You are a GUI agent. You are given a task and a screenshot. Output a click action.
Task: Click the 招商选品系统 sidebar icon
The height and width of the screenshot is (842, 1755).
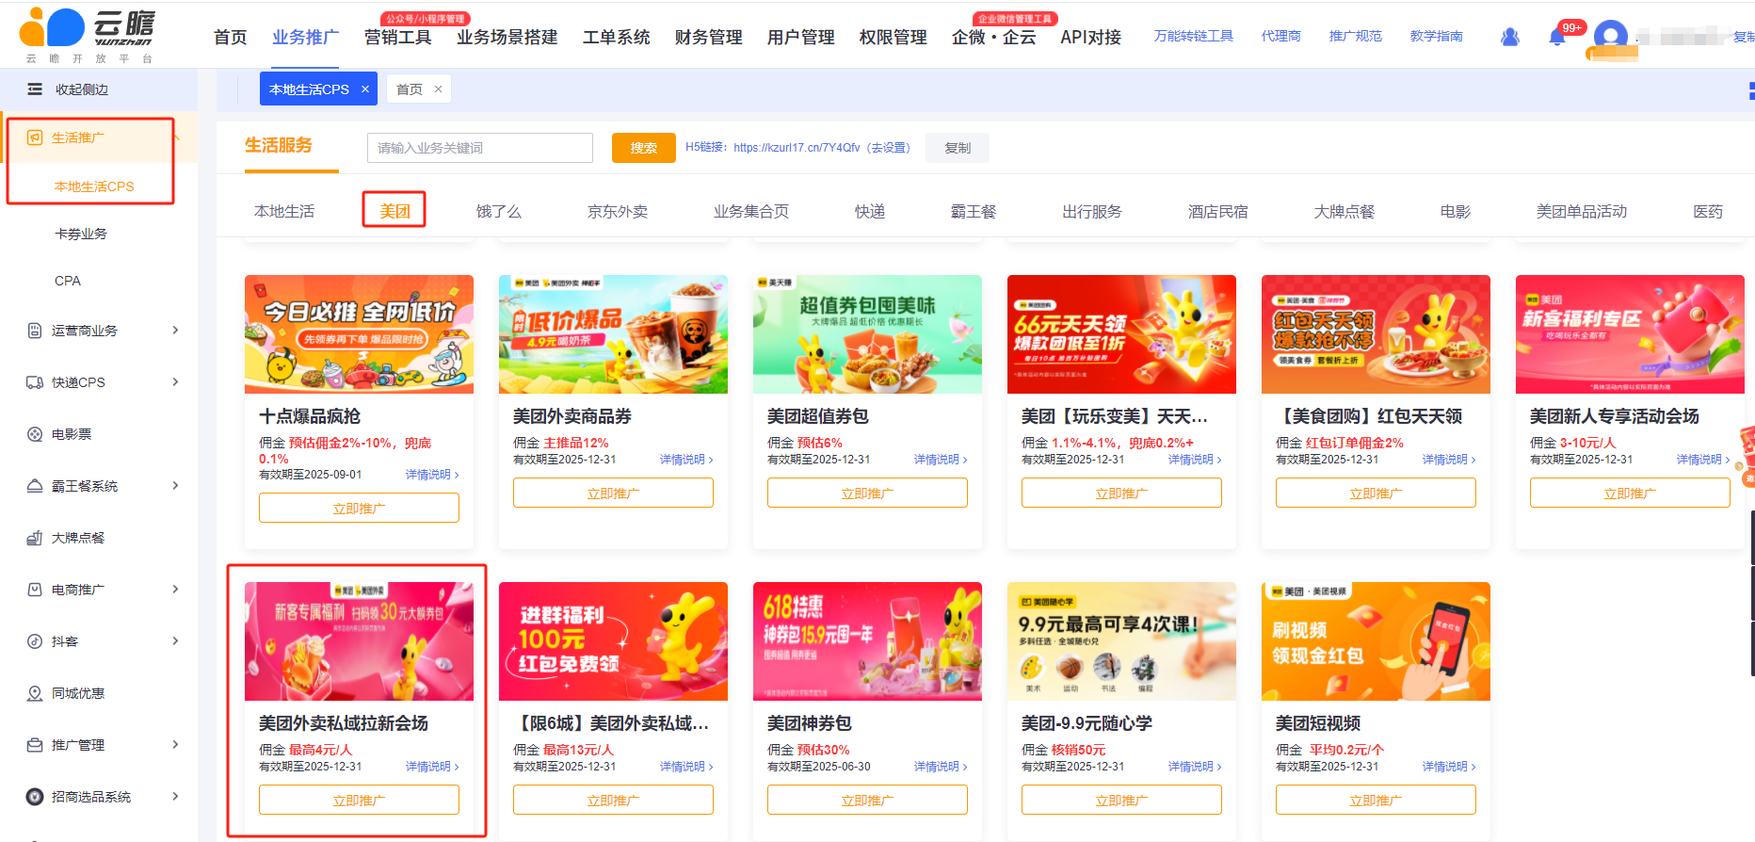[35, 797]
